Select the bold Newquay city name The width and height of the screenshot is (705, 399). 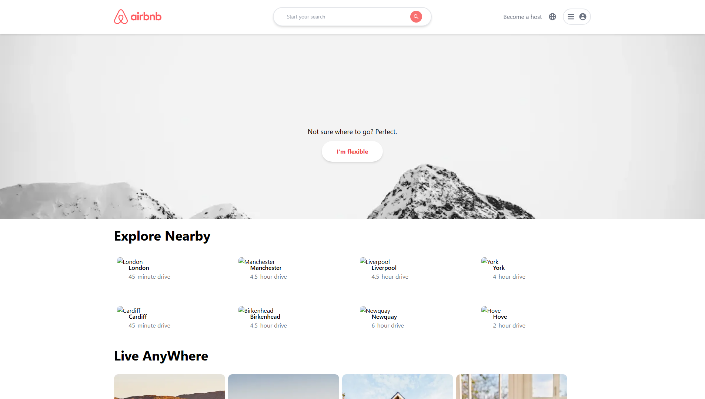tap(384, 317)
